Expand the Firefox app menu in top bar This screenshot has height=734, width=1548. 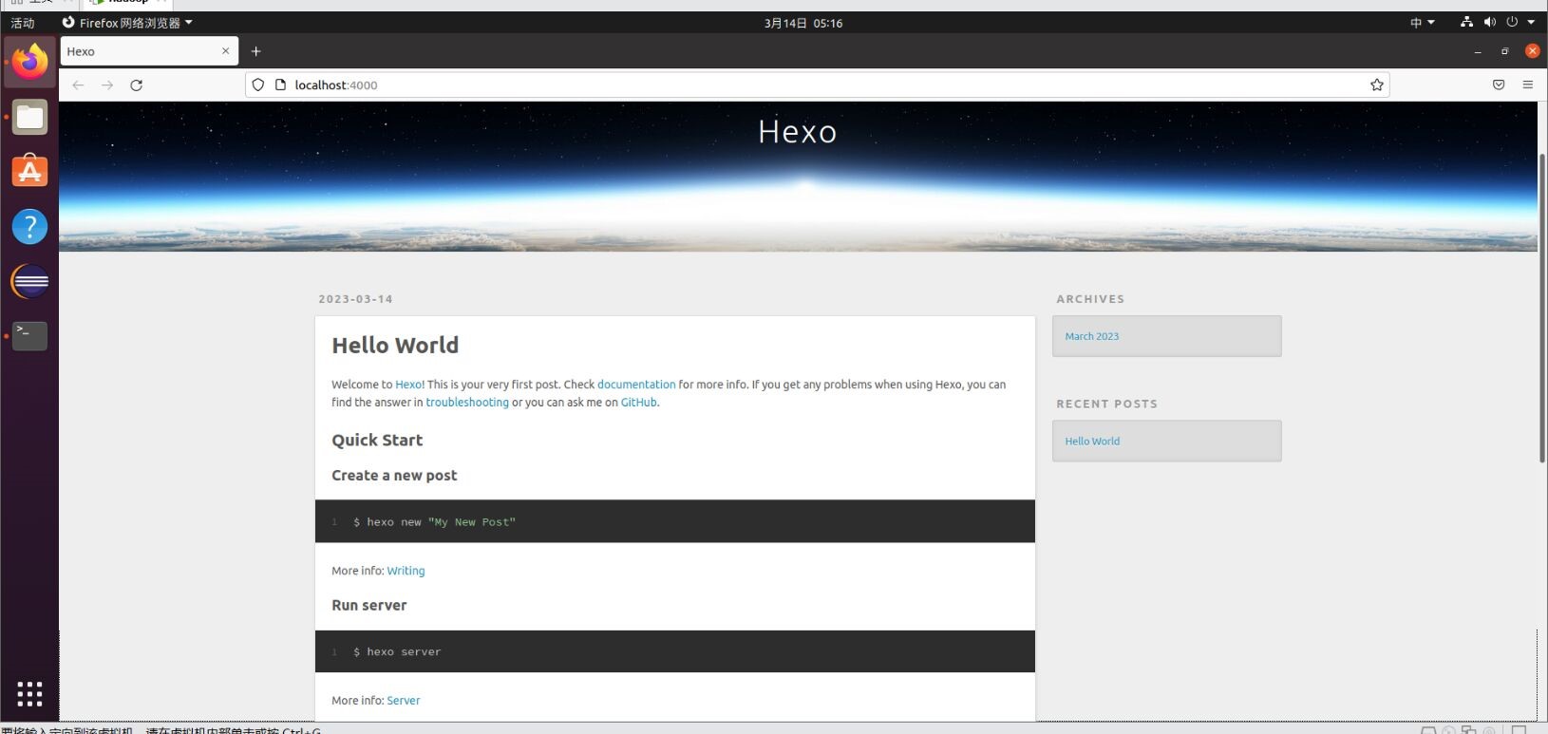(x=127, y=23)
